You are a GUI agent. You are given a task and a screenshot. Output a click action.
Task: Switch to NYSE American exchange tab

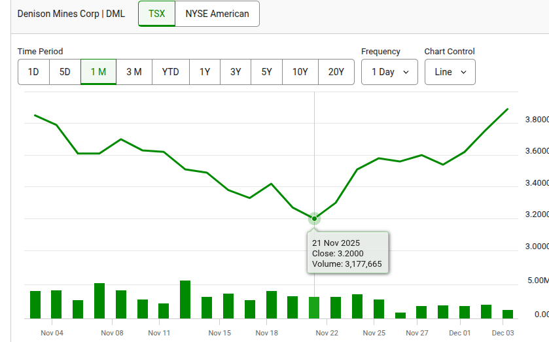coord(217,14)
